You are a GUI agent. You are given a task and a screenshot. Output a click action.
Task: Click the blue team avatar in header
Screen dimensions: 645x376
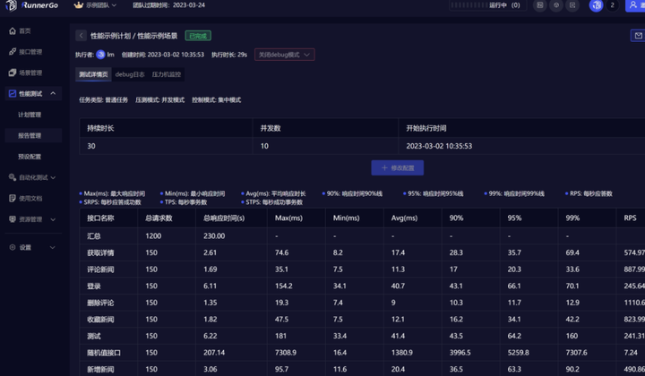(x=596, y=5)
